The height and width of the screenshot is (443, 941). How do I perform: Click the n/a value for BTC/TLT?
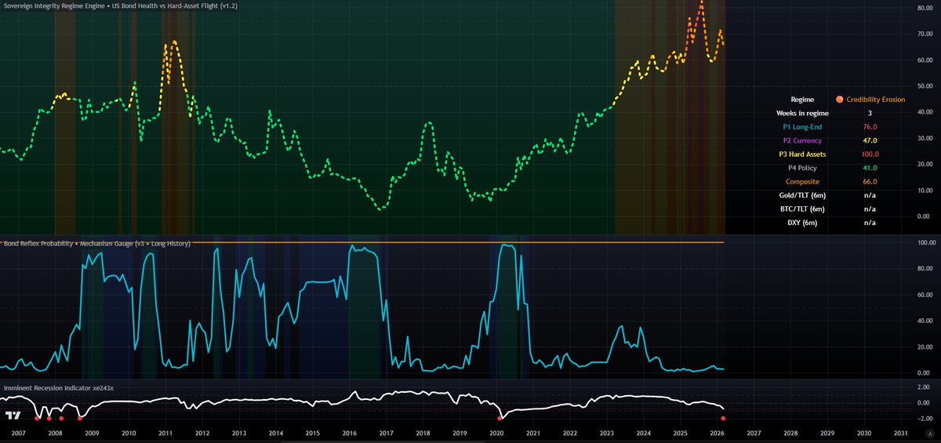(870, 209)
